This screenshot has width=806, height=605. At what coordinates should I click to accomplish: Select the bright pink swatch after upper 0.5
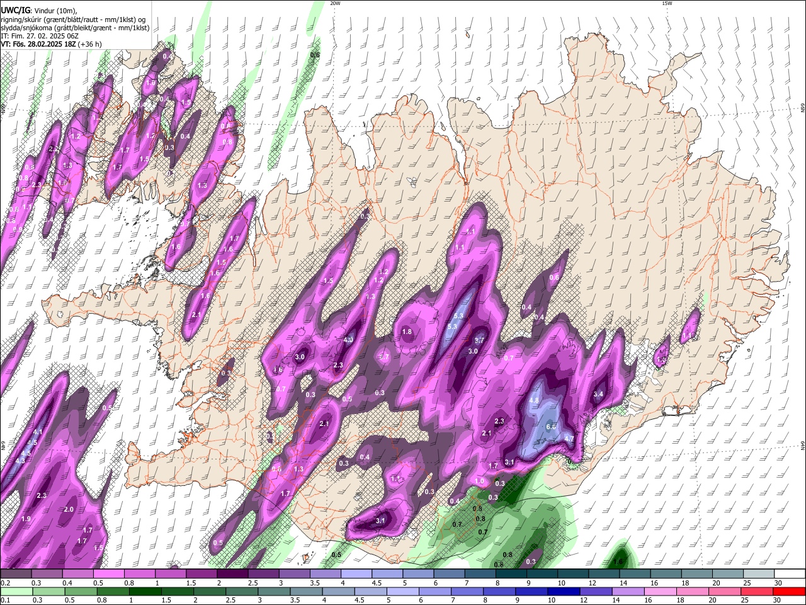coord(109,573)
